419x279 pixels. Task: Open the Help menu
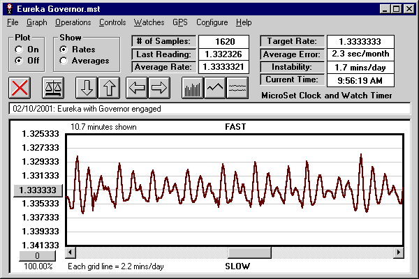(x=244, y=22)
